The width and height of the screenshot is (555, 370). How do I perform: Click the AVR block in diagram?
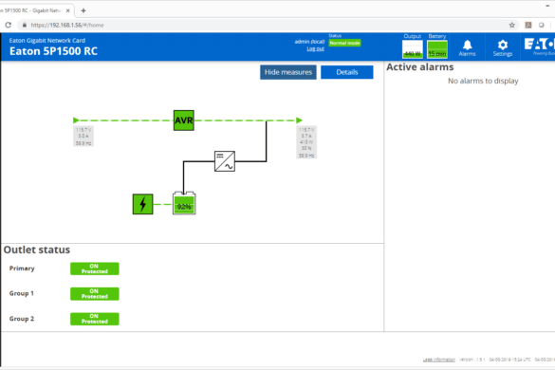pos(184,120)
